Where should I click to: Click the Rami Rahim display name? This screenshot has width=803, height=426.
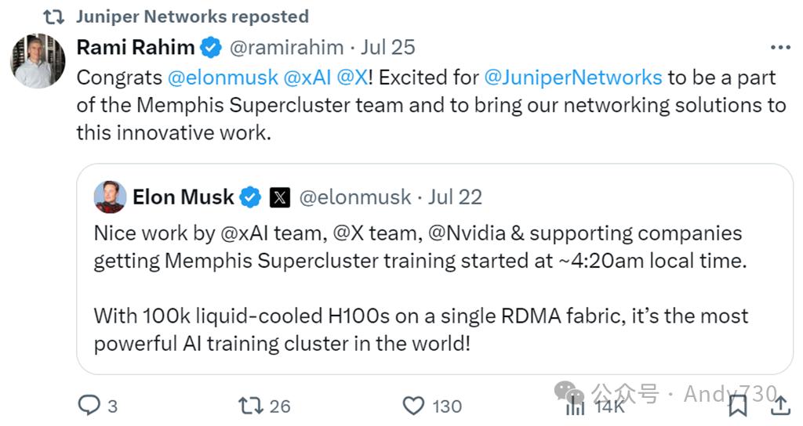tap(135, 48)
